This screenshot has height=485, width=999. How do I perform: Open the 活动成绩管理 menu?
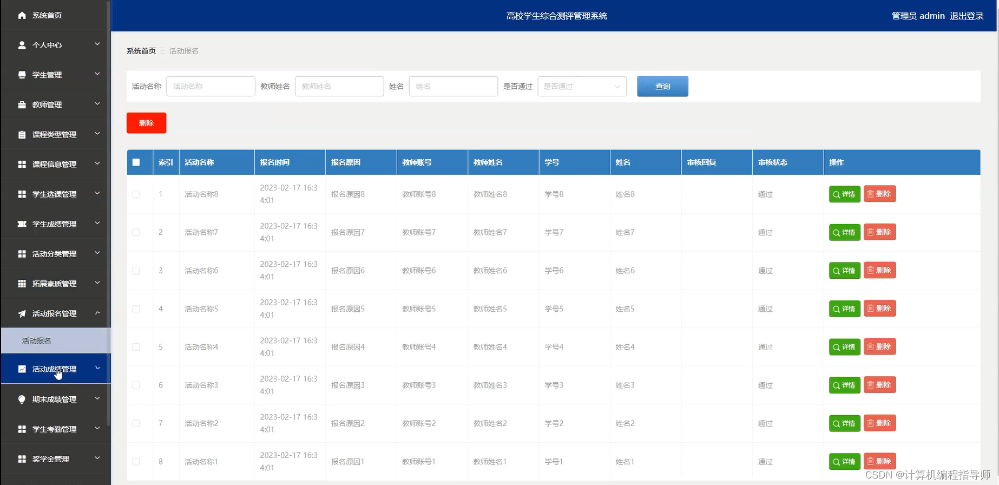[x=55, y=369]
